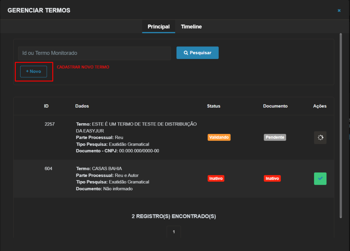The height and width of the screenshot is (251, 350).
Task: Click the Inativo document badge for term 604
Action: click(x=272, y=178)
